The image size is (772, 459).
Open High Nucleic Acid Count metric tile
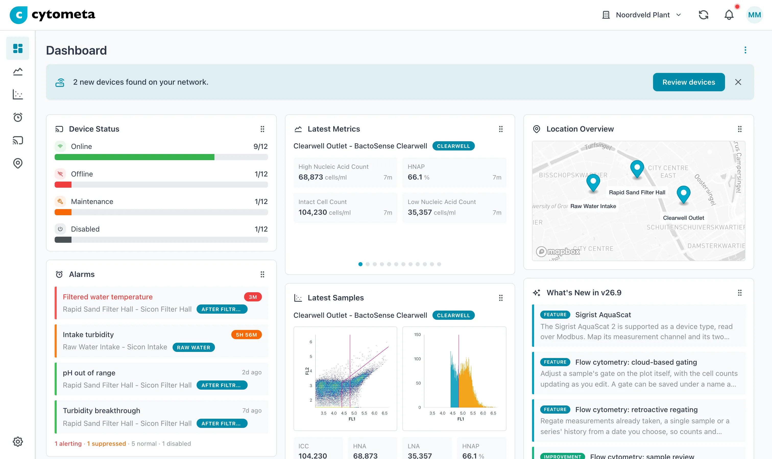345,172
